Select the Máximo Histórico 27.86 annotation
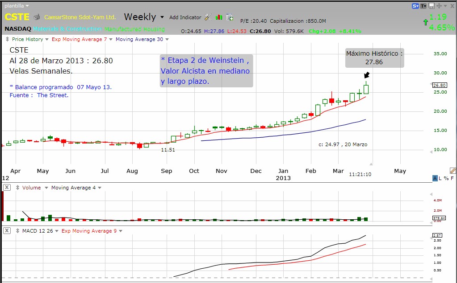Viewport: 457px width, 283px height. [x=374, y=57]
